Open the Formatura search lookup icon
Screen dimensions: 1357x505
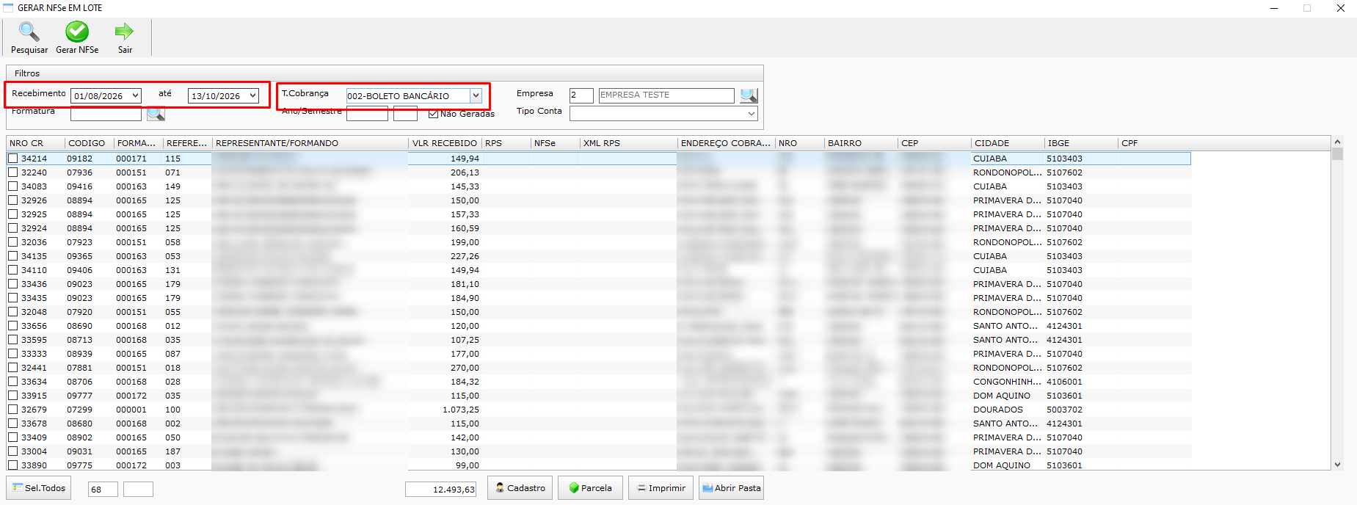coord(156,114)
